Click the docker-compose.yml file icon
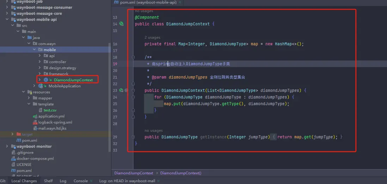The image size is (387, 184). [x=13, y=159]
